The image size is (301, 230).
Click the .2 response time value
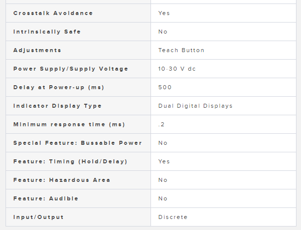[161, 124]
